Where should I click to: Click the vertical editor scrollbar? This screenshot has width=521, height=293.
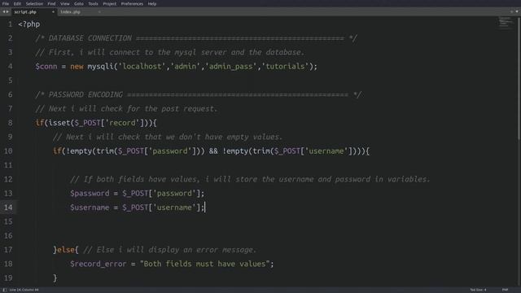519,78
